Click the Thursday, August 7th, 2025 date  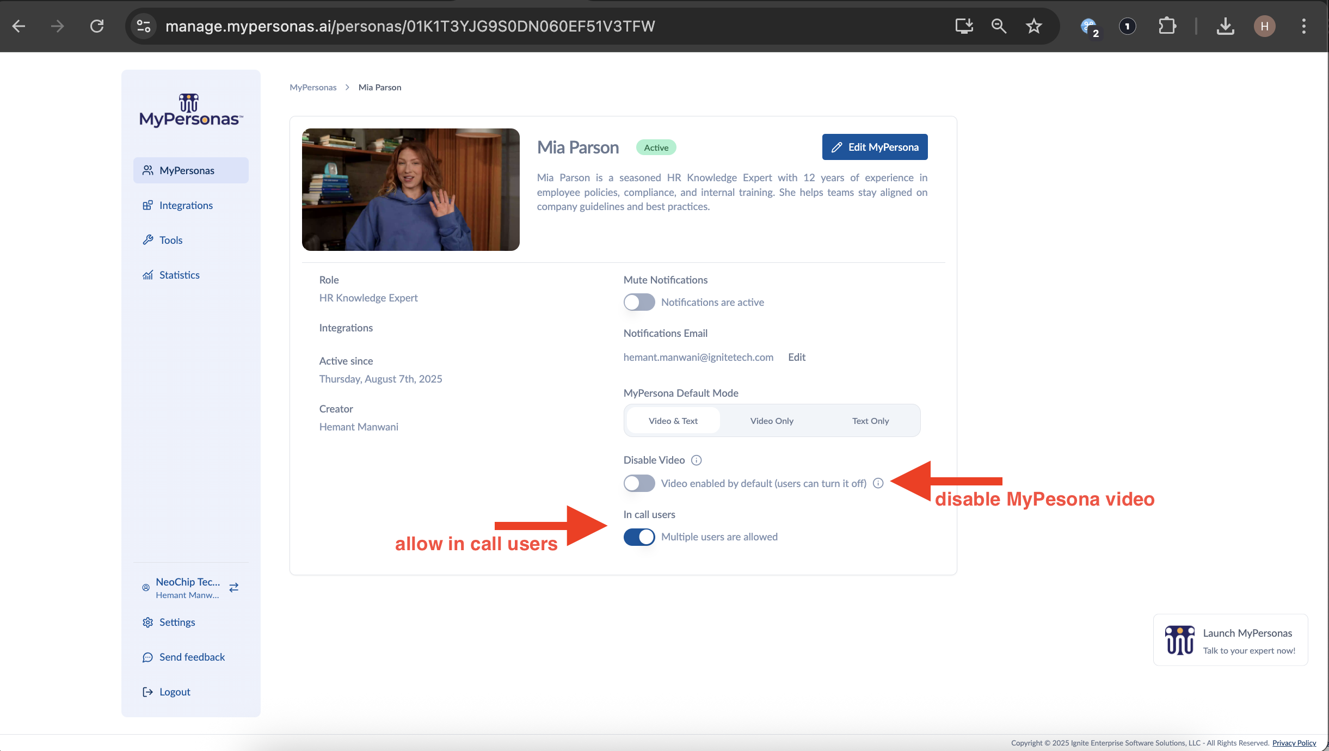380,379
